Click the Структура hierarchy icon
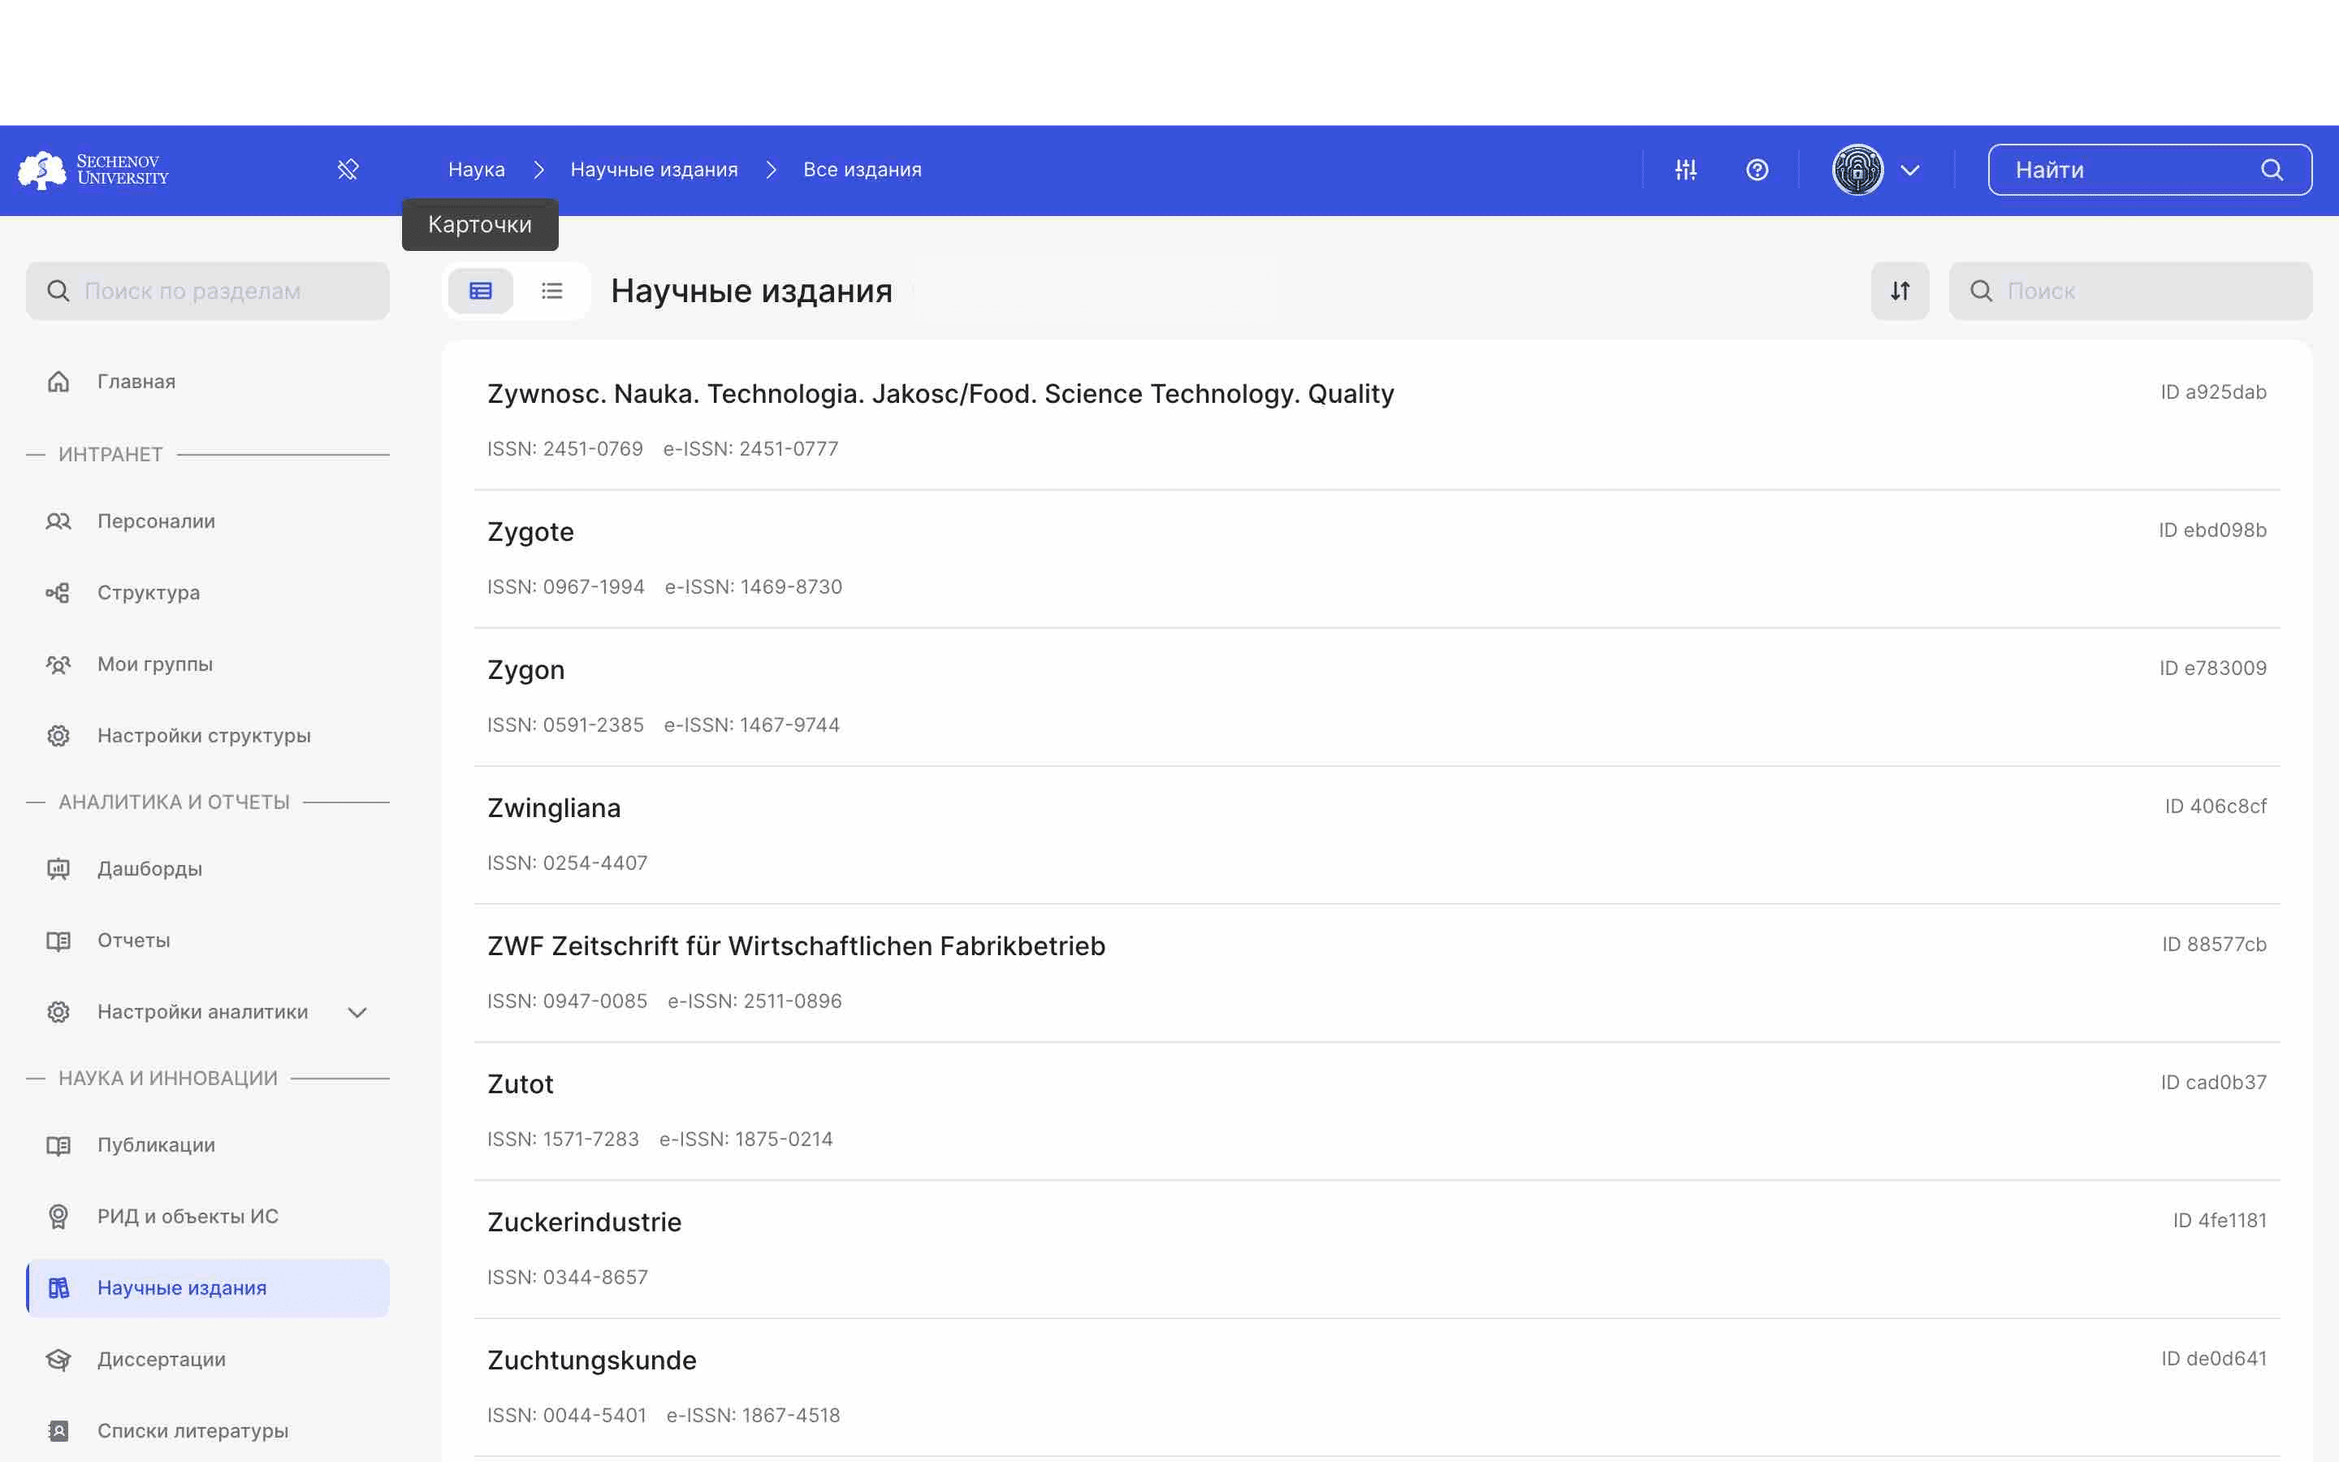2339x1462 pixels. (59, 593)
